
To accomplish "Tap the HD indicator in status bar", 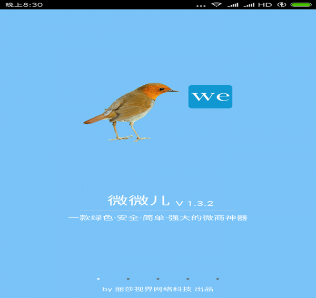I will click(265, 5).
